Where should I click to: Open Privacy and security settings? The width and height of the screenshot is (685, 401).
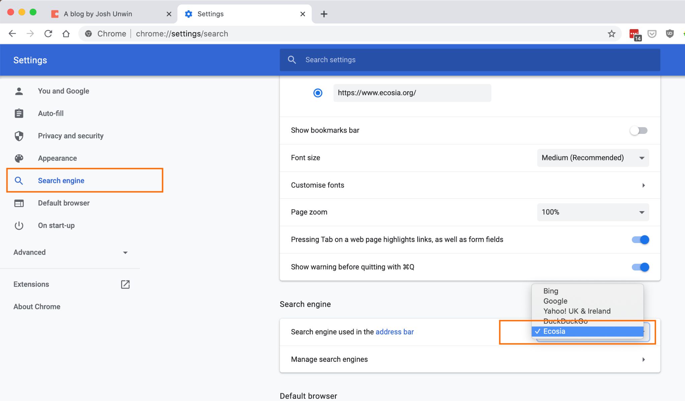71,136
